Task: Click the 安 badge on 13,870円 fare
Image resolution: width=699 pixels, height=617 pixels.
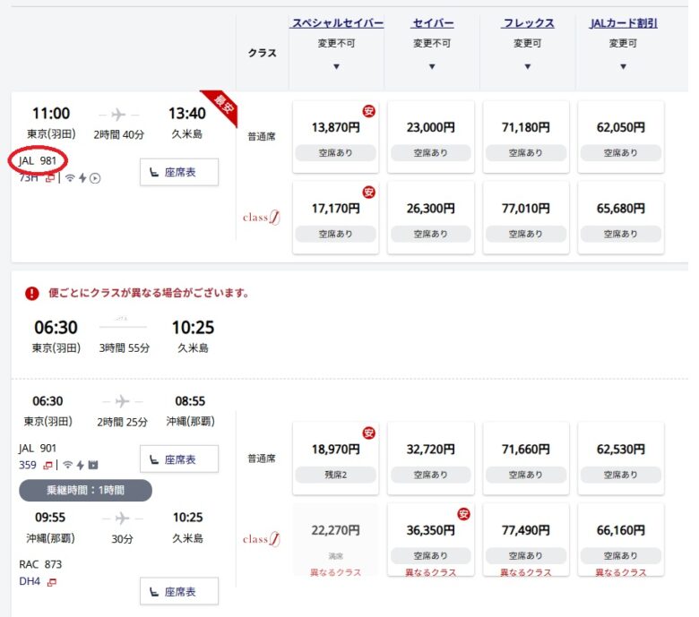Action: pyautogui.click(x=368, y=111)
